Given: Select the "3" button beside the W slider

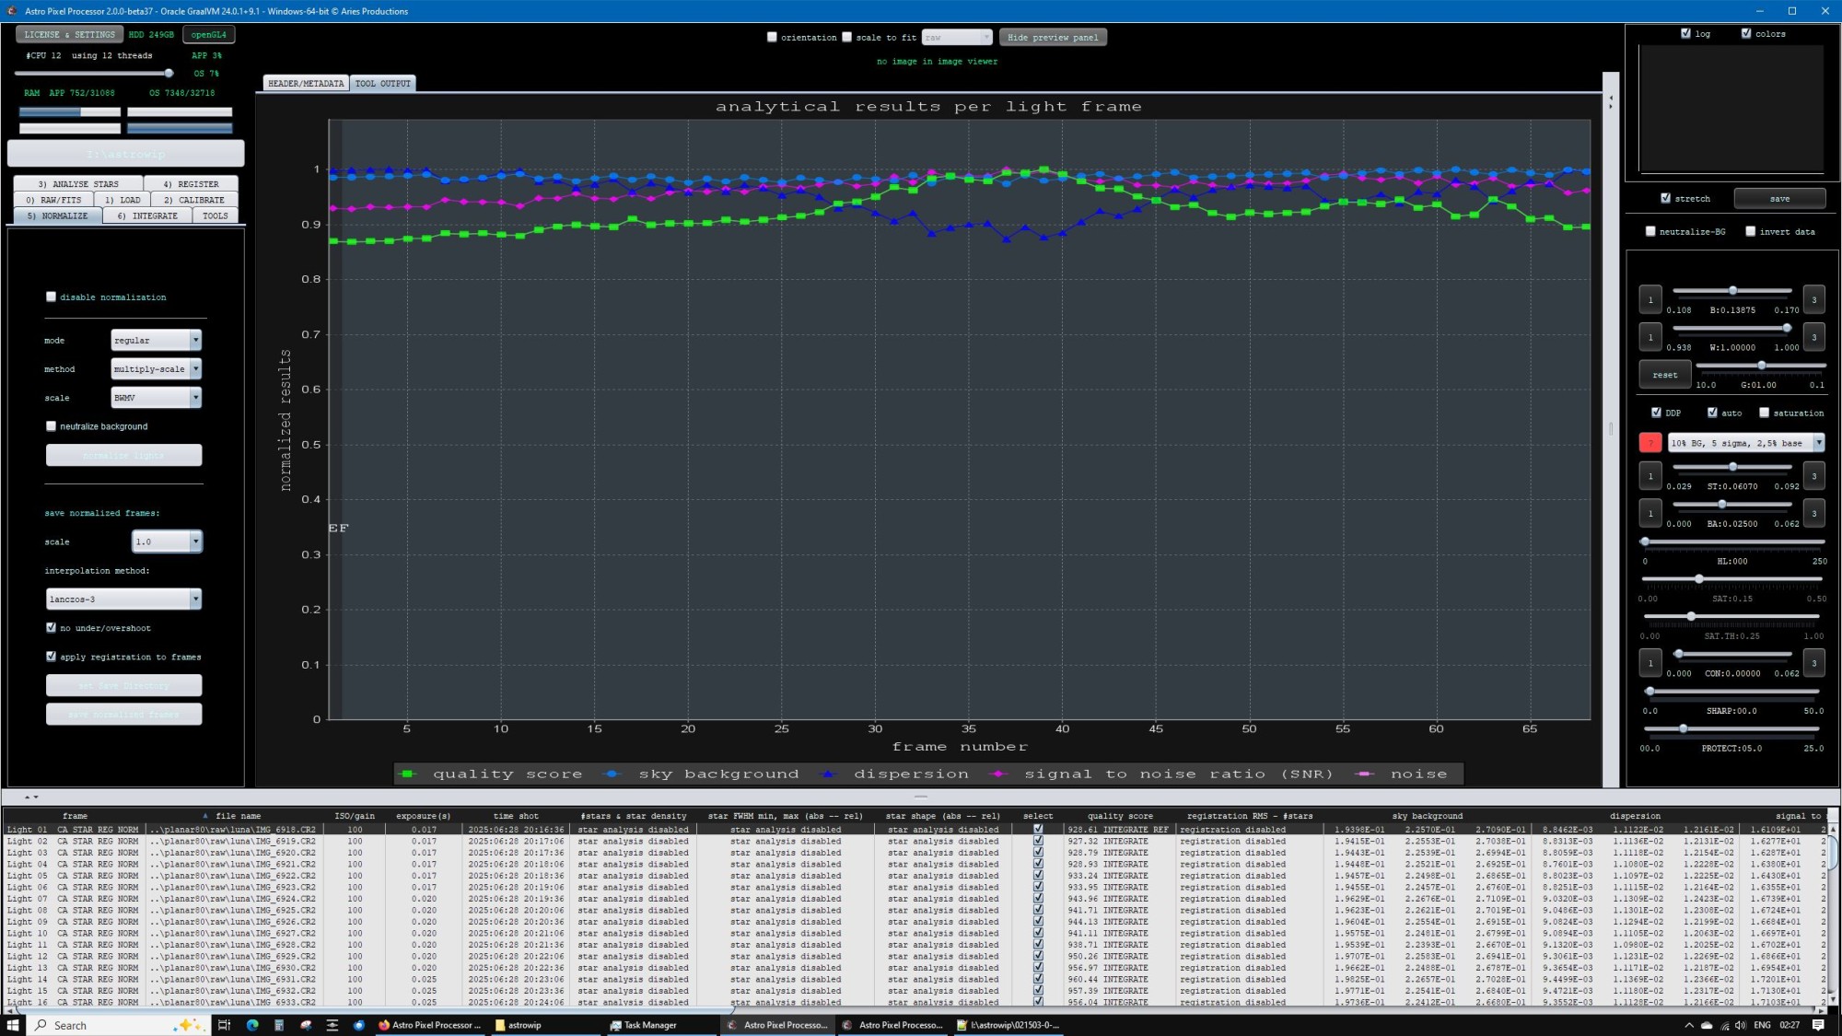Looking at the screenshot, I should click(x=1813, y=337).
